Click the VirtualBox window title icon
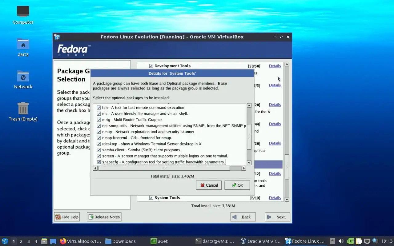The height and width of the screenshot is (246, 394). 57,37
